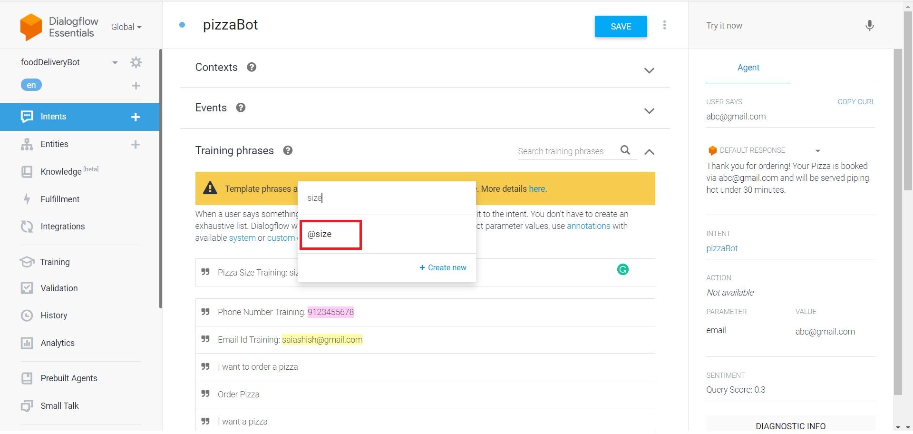The height and width of the screenshot is (434, 913).
Task: Add a language with the plus icon
Action: click(x=136, y=86)
